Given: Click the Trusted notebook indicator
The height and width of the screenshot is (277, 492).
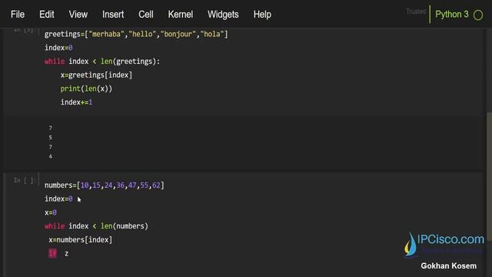Looking at the screenshot, I should 416,12.
